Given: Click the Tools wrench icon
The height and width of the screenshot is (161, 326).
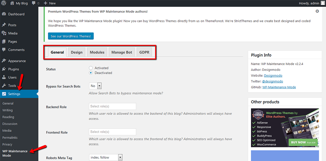Looking at the screenshot, I should 4,86.
